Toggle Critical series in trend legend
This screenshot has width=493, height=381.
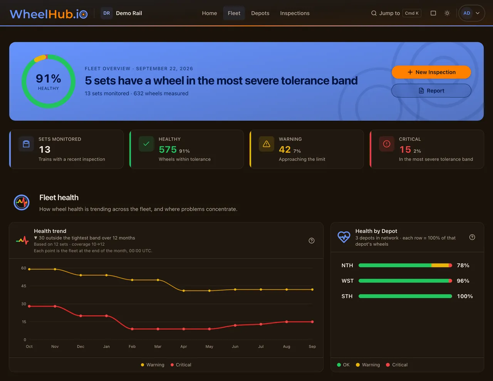(x=181, y=365)
